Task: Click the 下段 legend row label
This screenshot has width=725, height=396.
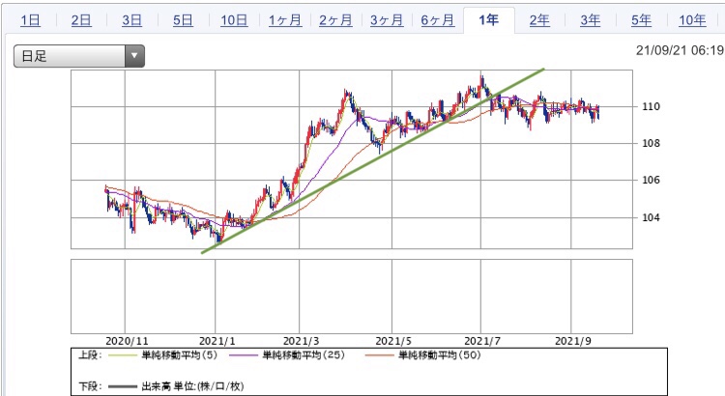Action: click(x=90, y=385)
